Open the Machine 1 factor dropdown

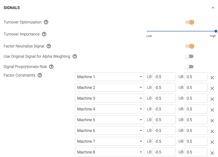[x=110, y=77]
